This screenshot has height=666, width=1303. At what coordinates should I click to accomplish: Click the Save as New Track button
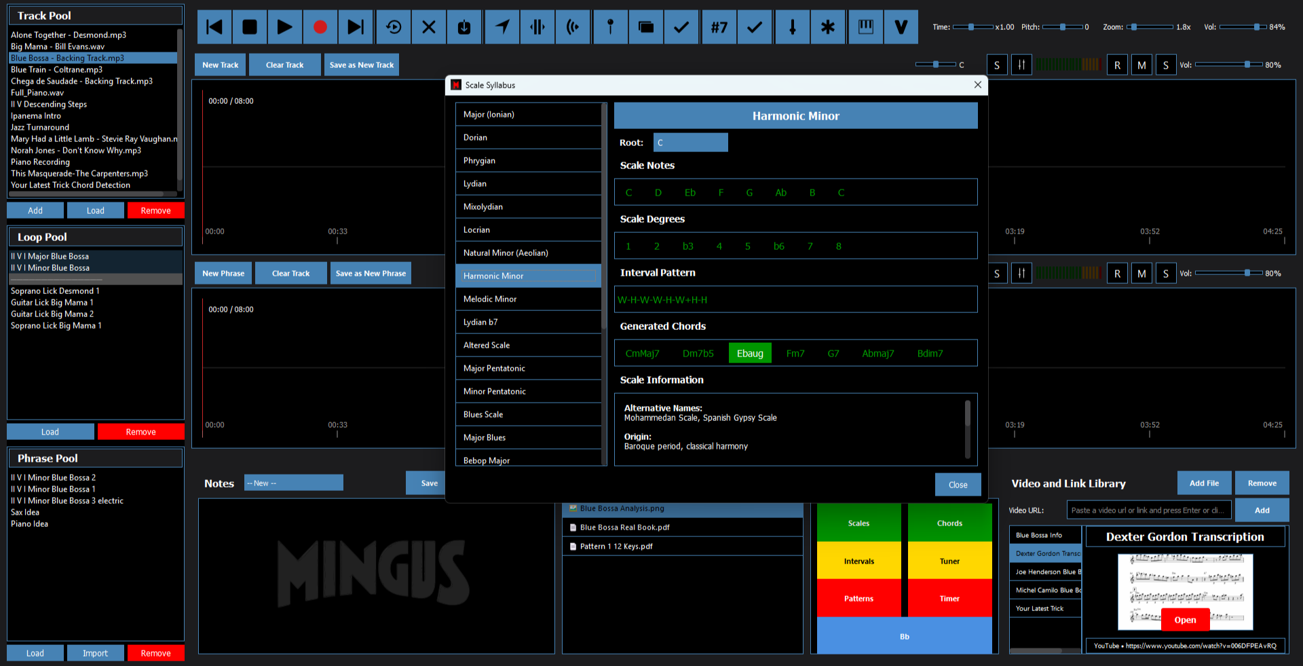point(361,65)
